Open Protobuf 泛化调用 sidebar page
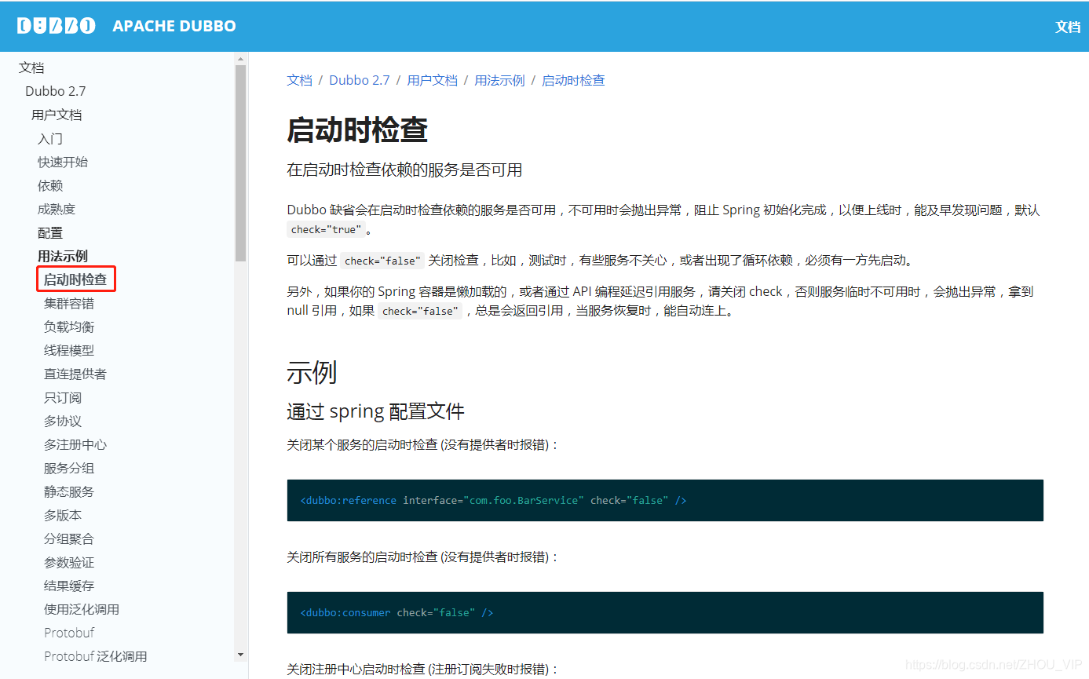Screen dimensions: 1089x679 96,656
